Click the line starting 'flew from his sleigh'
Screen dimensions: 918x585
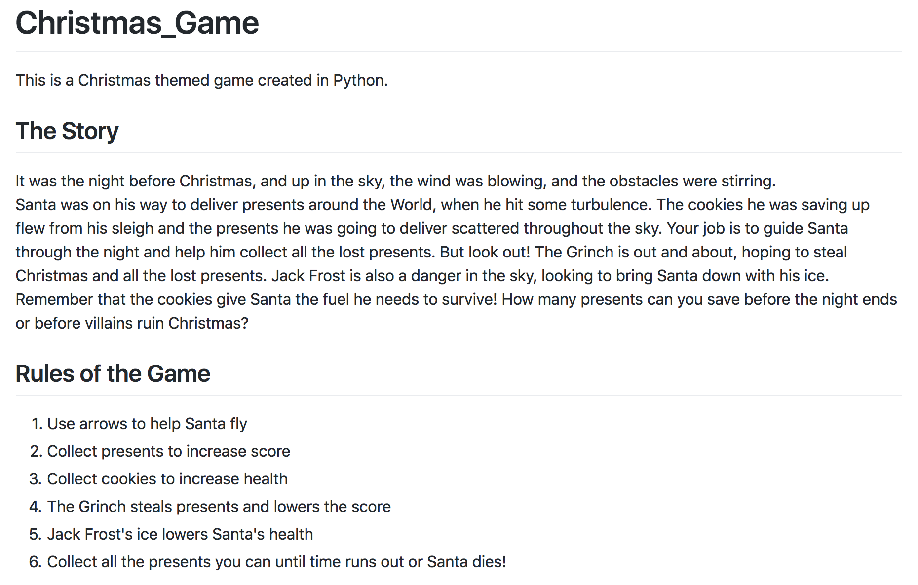[432, 228]
